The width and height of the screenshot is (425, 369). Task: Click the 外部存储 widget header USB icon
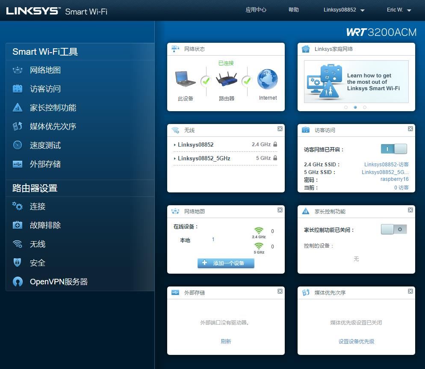(x=175, y=292)
